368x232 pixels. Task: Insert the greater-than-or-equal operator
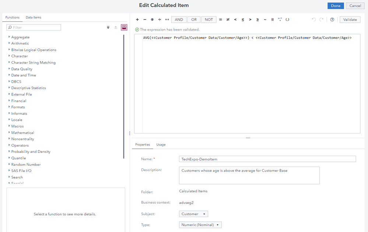point(258,20)
